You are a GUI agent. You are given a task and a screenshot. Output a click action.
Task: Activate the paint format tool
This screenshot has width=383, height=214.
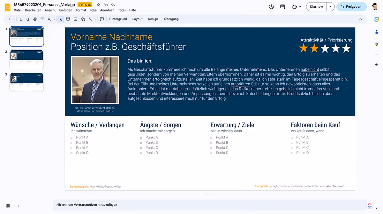41,19
